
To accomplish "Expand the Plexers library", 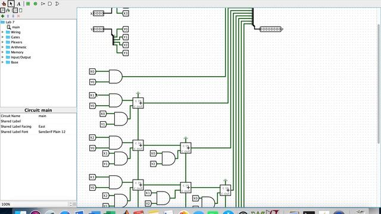I will pyautogui.click(x=2, y=42).
